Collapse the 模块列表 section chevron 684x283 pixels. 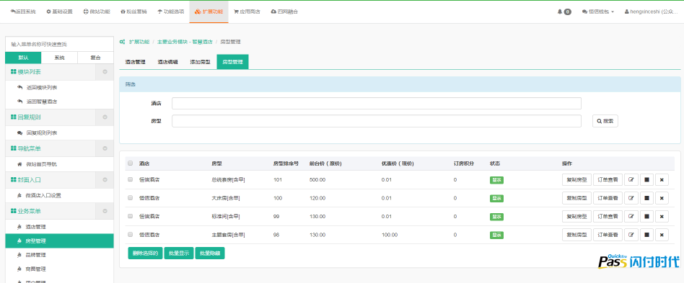coord(105,72)
